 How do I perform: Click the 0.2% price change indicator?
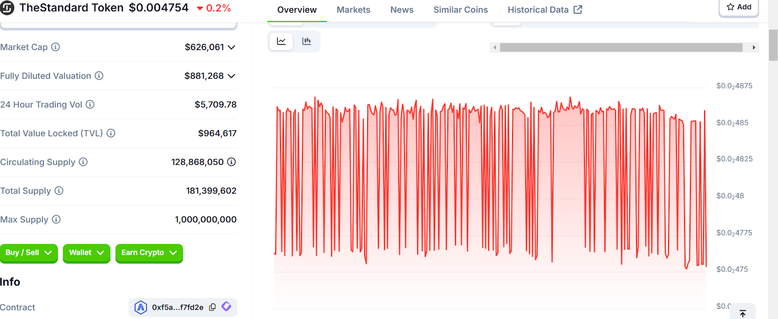213,8
